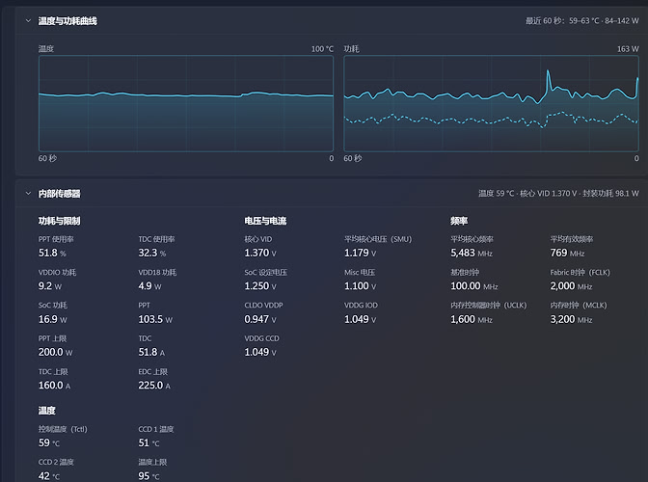Click the 温度 sensor group heading
This screenshot has width=648, height=482.
point(46,411)
